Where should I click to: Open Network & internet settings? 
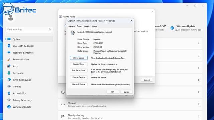click(29, 53)
